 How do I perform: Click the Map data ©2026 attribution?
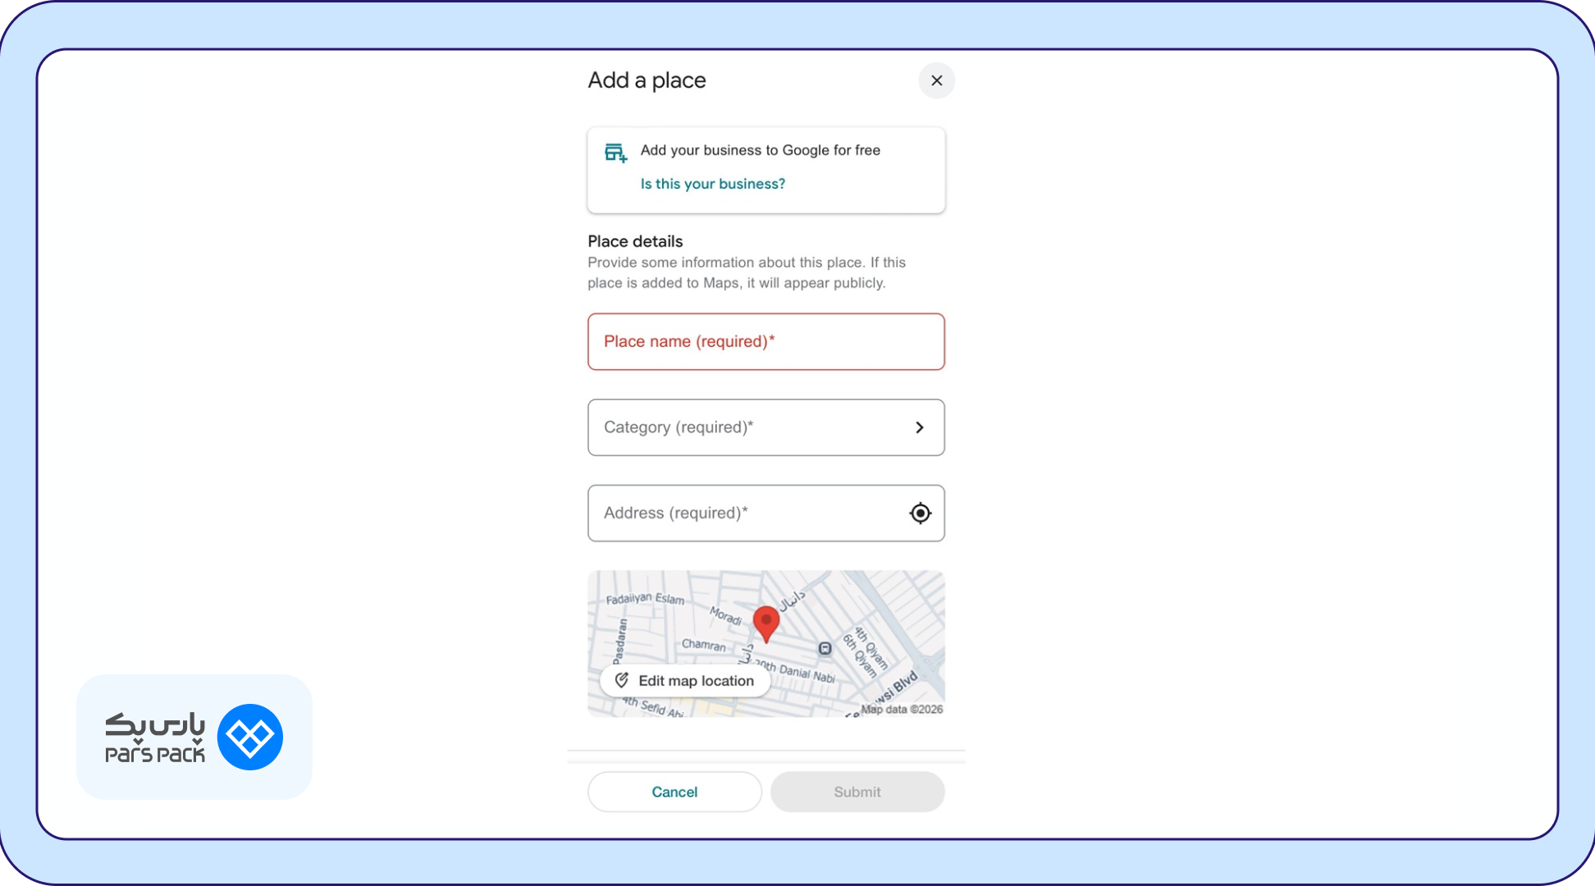coord(902,710)
